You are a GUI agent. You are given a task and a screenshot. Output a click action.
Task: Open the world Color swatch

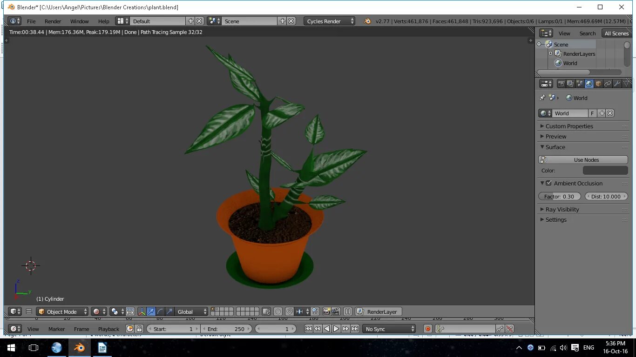(605, 171)
